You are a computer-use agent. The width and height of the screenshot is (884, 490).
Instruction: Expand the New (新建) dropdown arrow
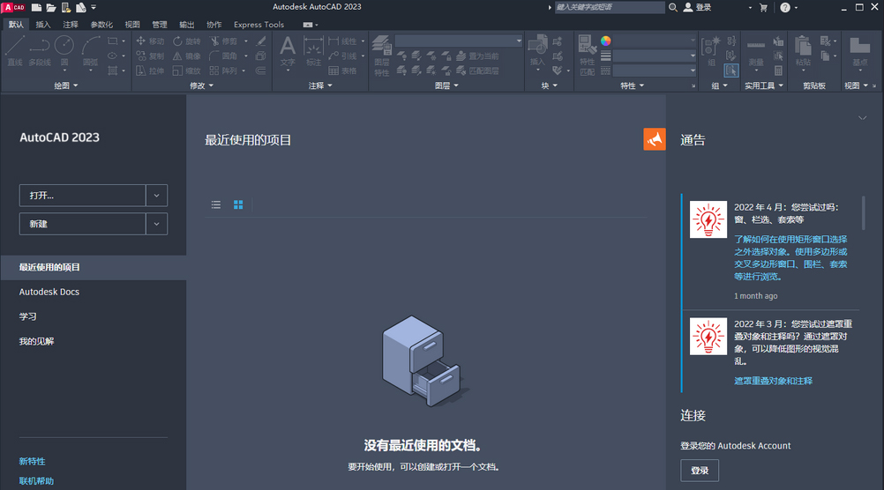(x=157, y=224)
